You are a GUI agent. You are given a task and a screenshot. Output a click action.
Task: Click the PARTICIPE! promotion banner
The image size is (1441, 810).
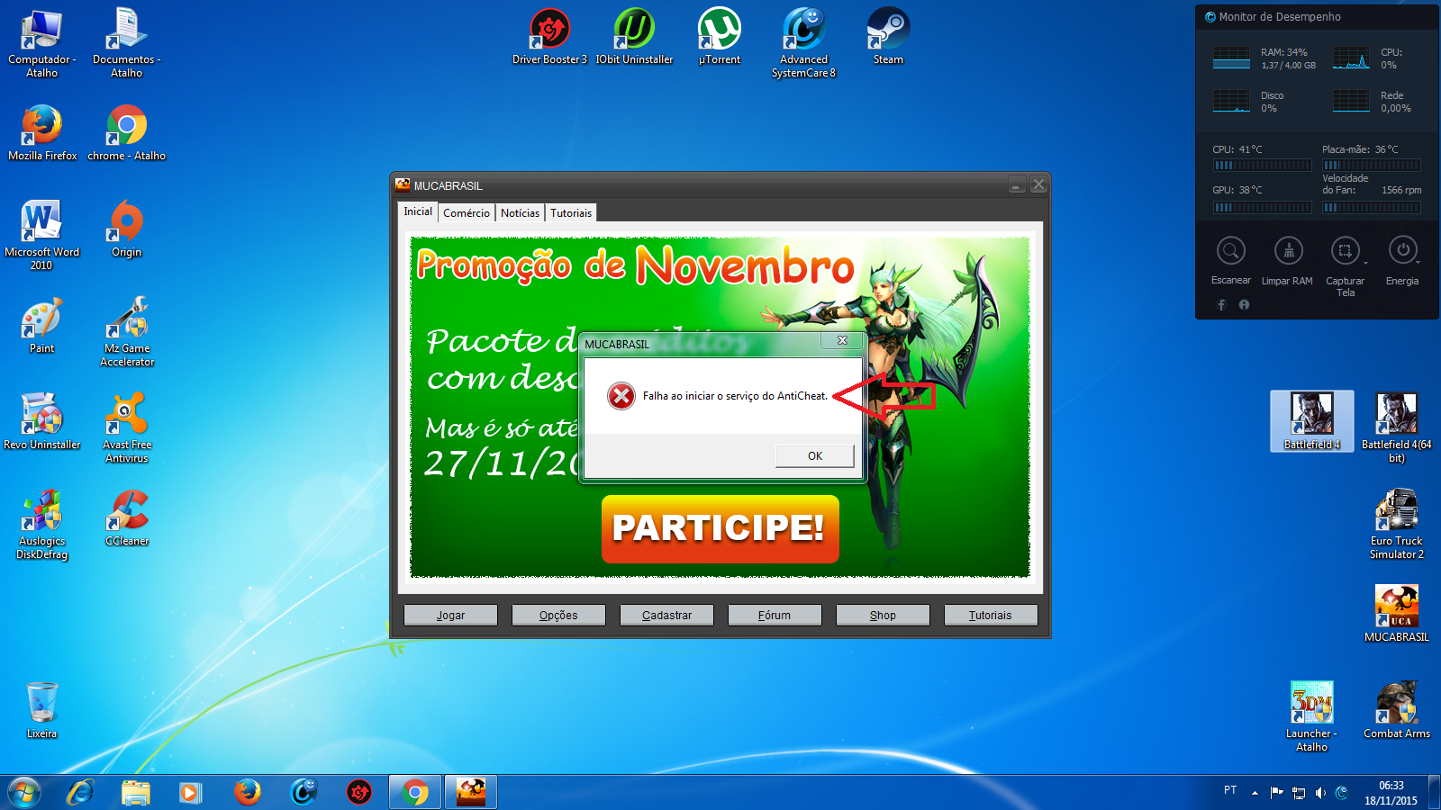point(720,528)
